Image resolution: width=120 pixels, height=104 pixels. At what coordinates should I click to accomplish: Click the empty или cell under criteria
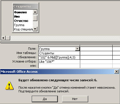coord(59,66)
